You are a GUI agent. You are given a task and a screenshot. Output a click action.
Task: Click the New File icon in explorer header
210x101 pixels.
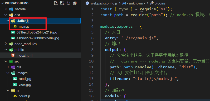point(56,3)
